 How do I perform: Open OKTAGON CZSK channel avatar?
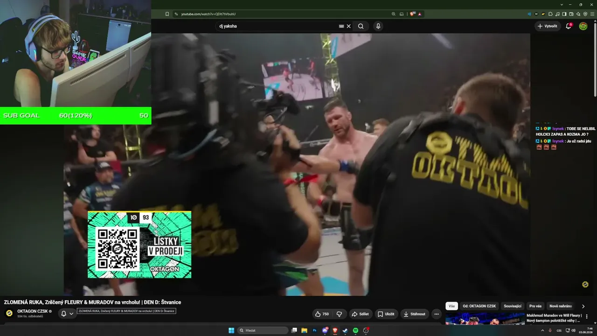tap(9, 313)
